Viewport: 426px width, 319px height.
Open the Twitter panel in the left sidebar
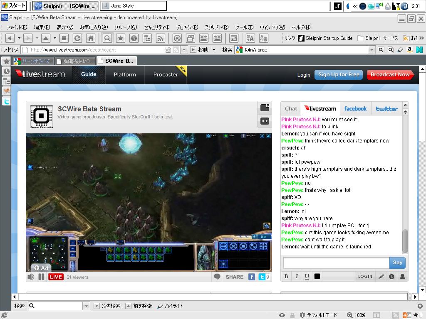tap(7, 101)
